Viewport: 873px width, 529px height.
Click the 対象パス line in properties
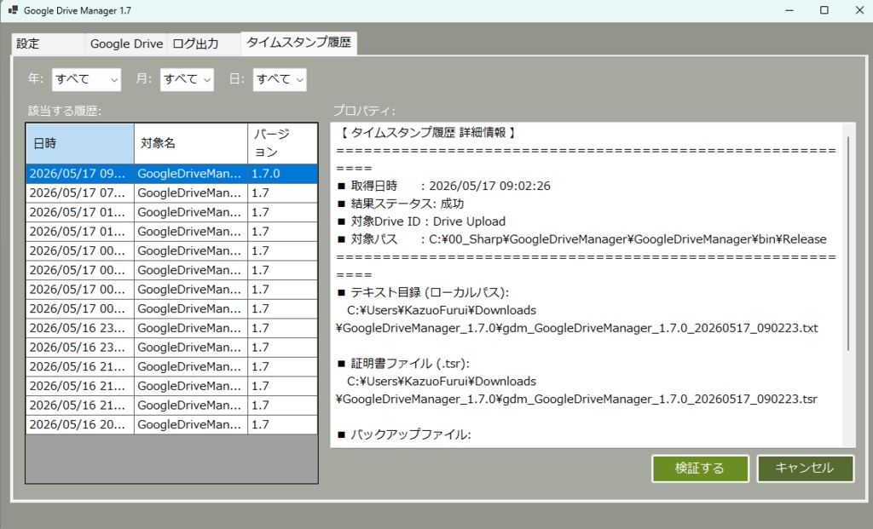pyautogui.click(x=581, y=239)
